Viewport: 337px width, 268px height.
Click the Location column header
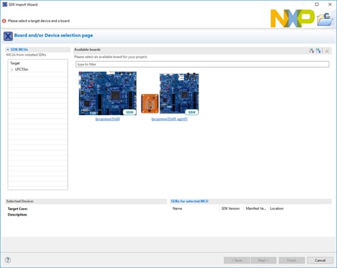pyautogui.click(x=277, y=208)
